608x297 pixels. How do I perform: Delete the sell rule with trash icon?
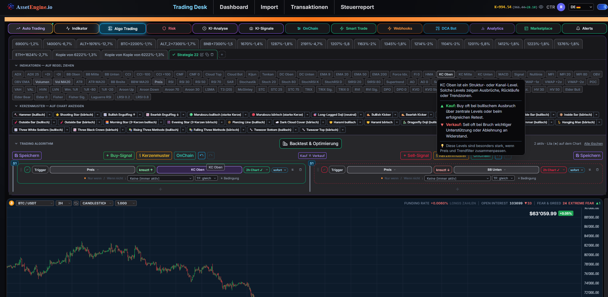click(x=597, y=170)
